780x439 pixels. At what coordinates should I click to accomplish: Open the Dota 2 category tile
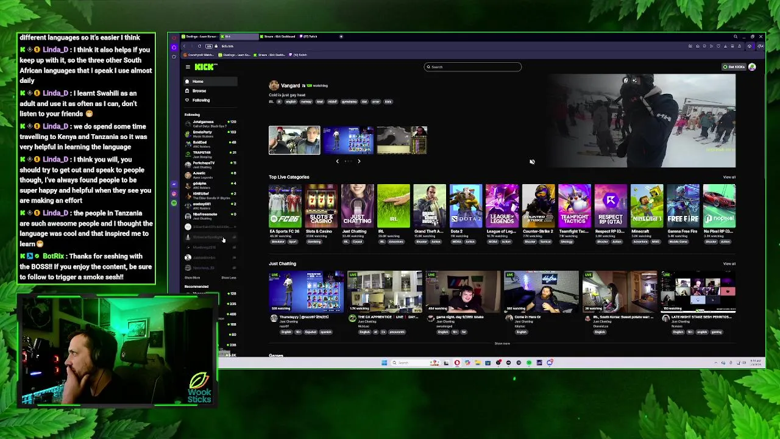(x=466, y=205)
